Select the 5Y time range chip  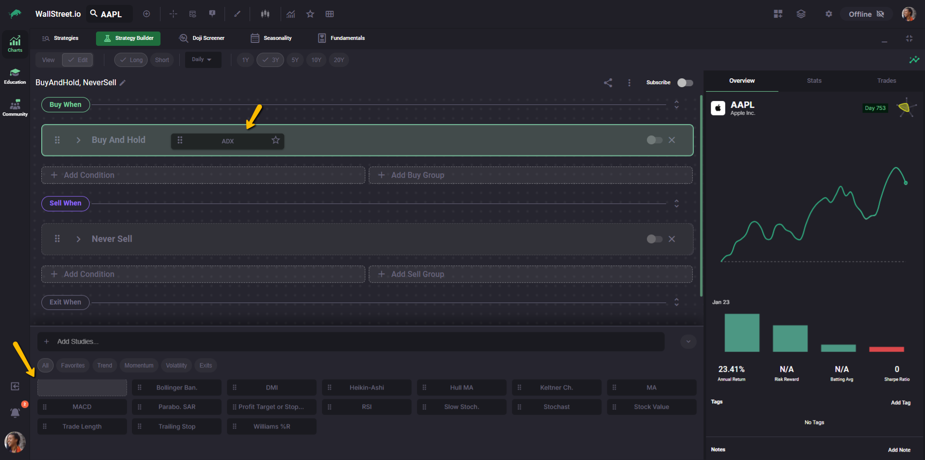(x=295, y=60)
